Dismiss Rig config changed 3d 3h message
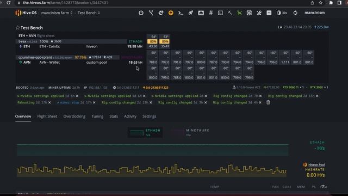Screen dimensions: 348x196 click(206, 102)
